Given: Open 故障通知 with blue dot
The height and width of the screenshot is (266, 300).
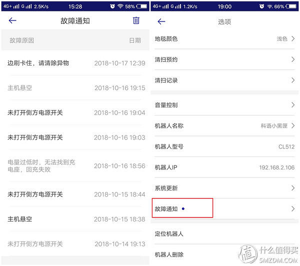Looking at the screenshot, I should tap(224, 209).
